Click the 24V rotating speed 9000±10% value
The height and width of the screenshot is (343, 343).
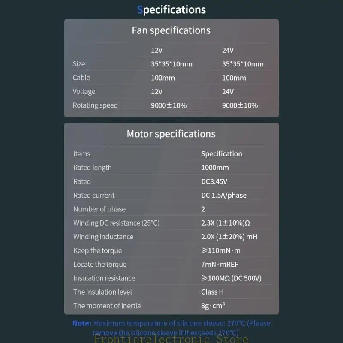point(240,105)
